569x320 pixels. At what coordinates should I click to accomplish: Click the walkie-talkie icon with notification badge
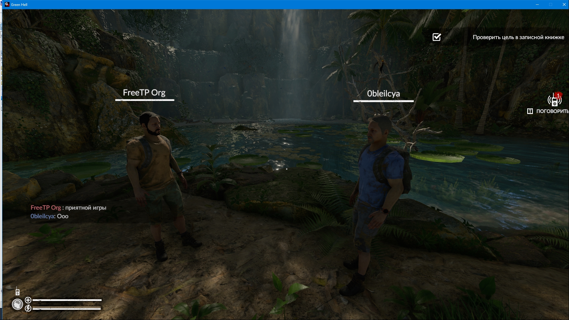pyautogui.click(x=555, y=100)
